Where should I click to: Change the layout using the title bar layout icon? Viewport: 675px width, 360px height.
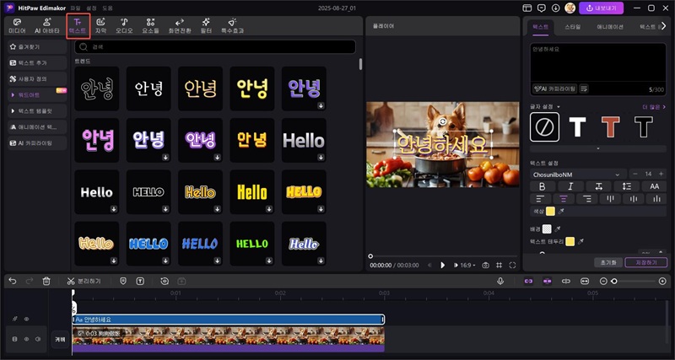526,8
